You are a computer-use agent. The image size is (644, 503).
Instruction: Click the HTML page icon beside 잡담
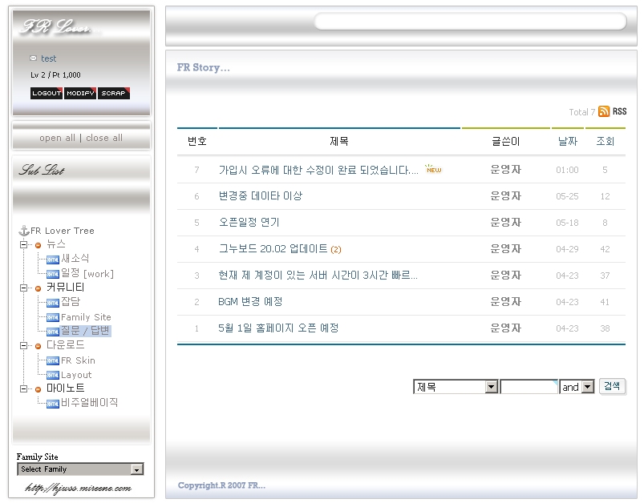click(x=53, y=303)
